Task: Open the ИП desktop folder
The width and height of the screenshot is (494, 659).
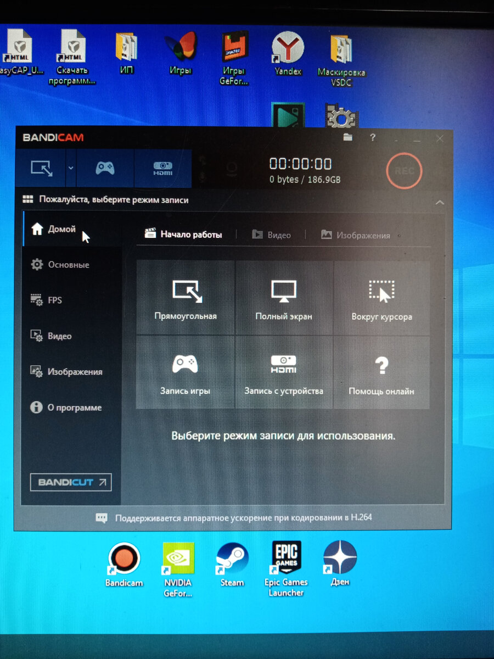Action: click(127, 53)
